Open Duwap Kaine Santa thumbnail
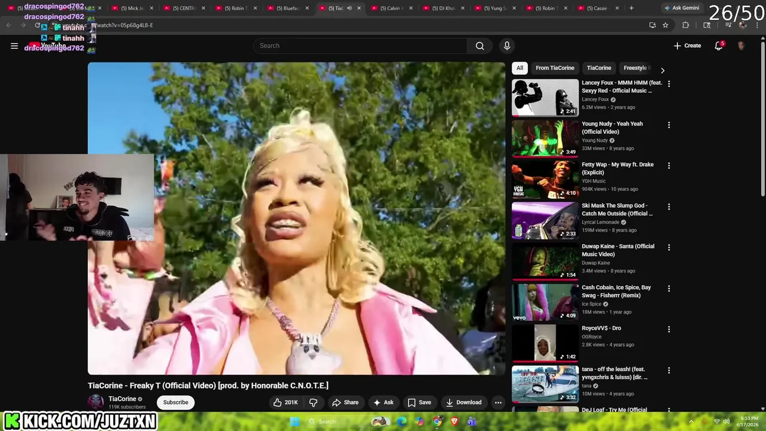The height and width of the screenshot is (431, 766). (x=545, y=260)
